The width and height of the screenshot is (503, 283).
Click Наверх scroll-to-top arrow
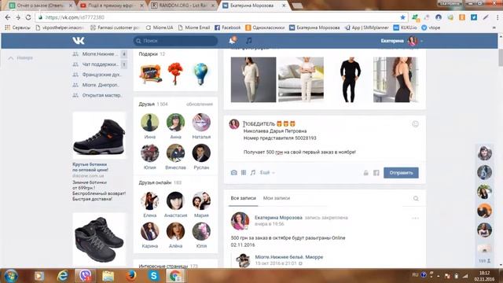click(20, 58)
